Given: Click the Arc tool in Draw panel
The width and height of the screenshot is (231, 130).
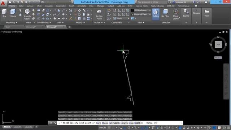Looking at the screenshot, I should coord(64,10).
